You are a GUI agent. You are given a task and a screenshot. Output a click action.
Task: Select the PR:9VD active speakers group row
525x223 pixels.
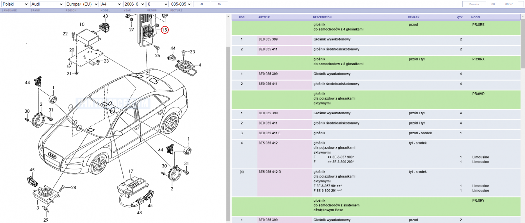[x=376, y=99]
